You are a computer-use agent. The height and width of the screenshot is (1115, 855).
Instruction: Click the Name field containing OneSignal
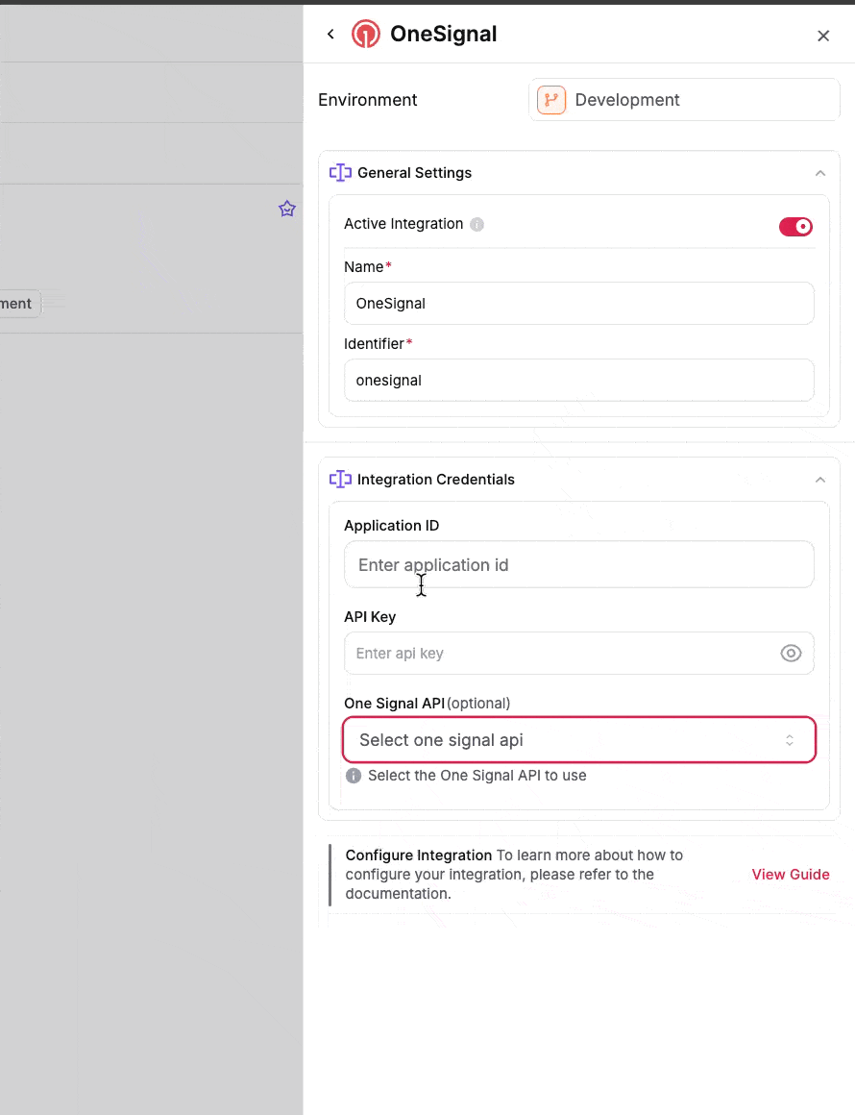pyautogui.click(x=578, y=303)
